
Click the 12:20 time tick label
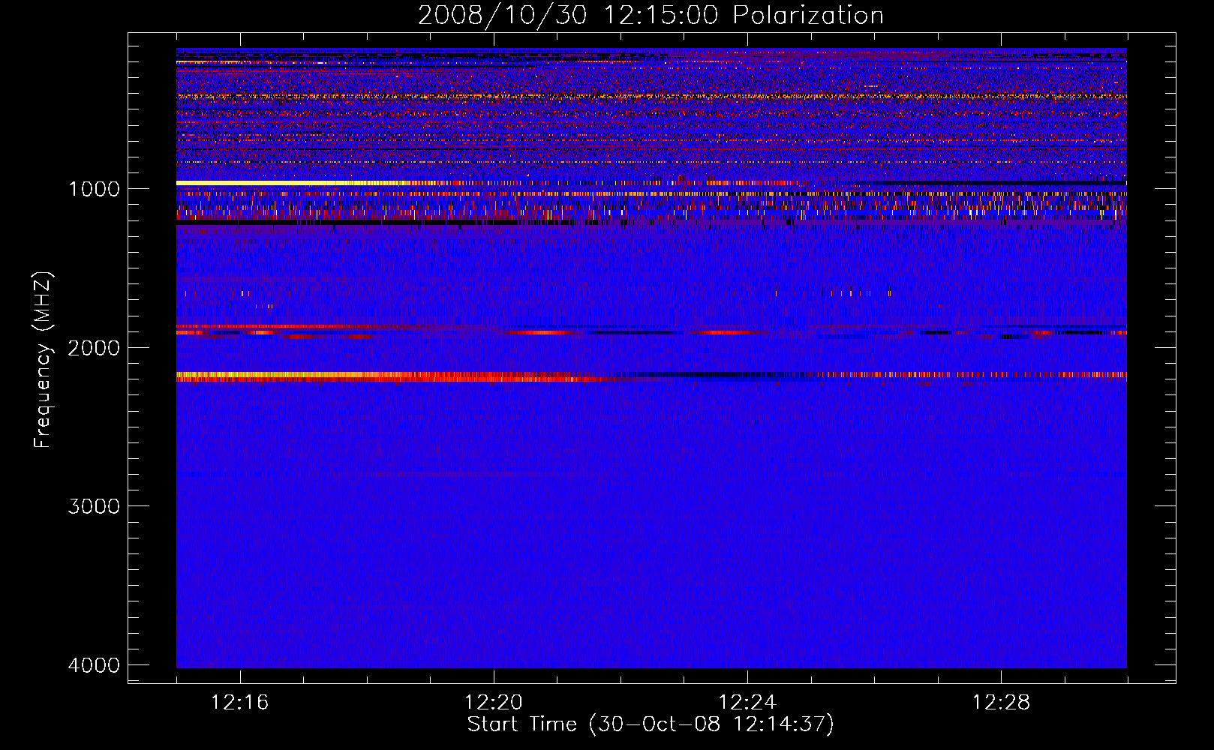494,703
